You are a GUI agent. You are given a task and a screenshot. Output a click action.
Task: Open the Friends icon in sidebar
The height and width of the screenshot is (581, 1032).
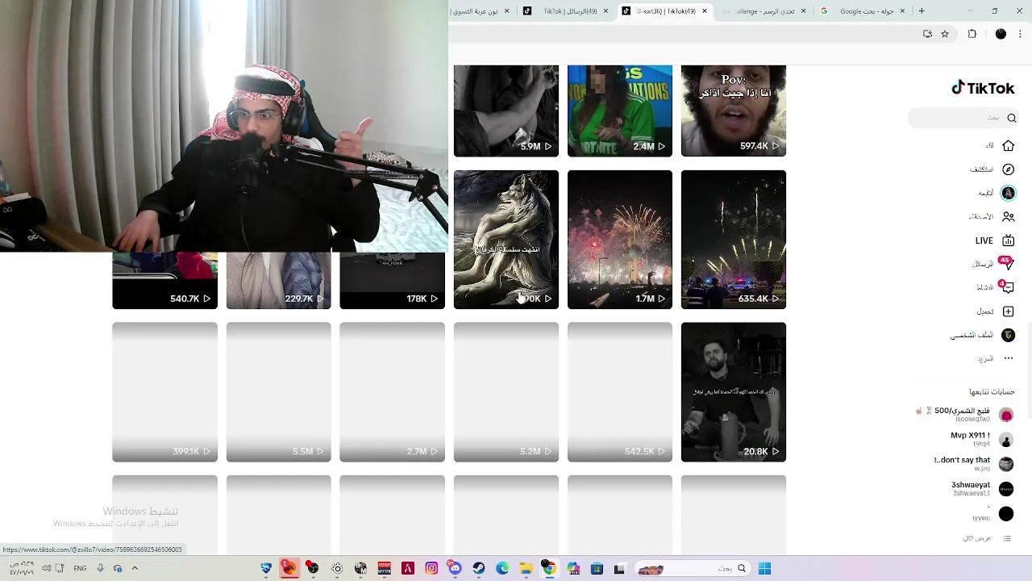[x=1008, y=216]
